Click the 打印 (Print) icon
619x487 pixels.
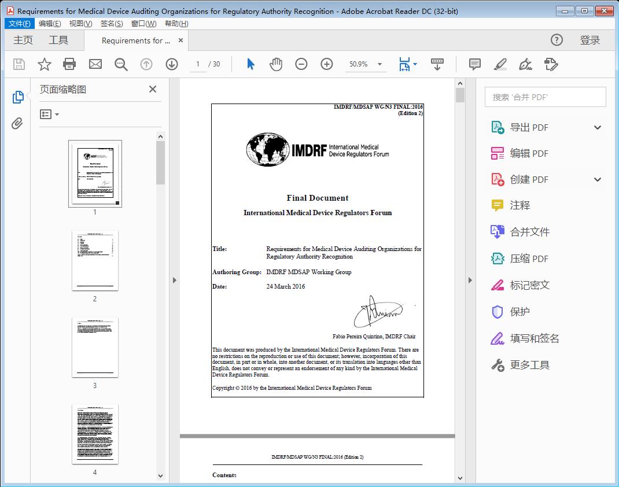pyautogui.click(x=69, y=64)
